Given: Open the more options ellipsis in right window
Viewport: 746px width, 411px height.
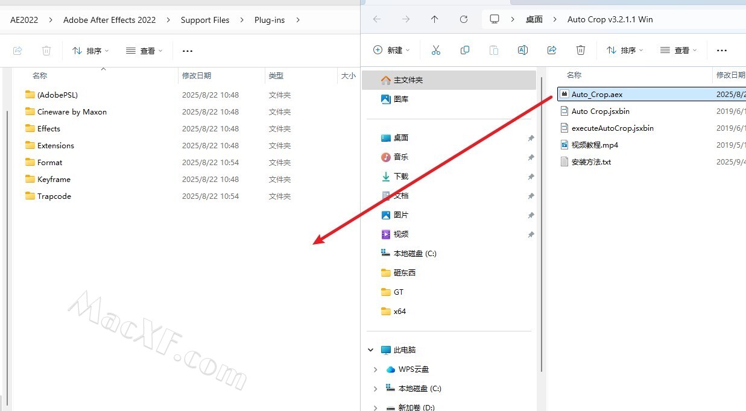Looking at the screenshot, I should 722,51.
